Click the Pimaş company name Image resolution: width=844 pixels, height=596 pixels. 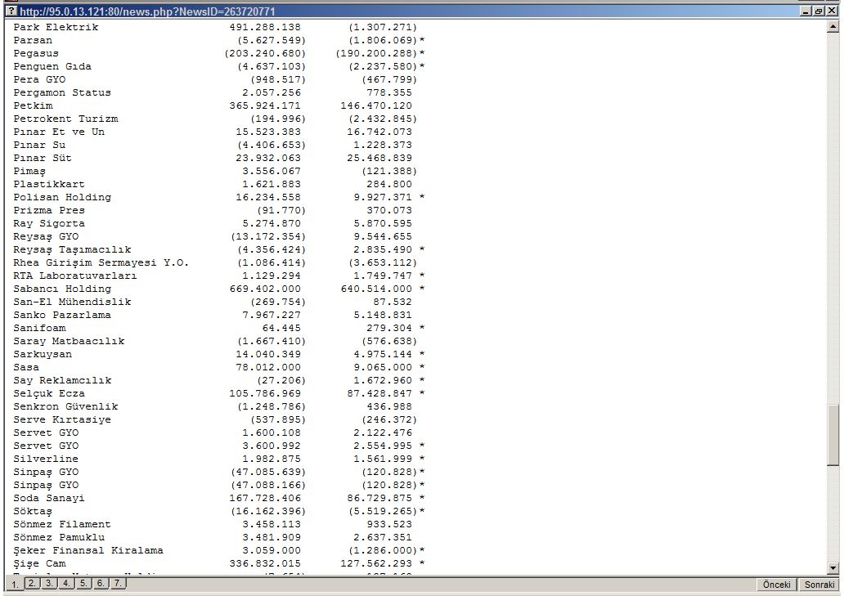coord(29,172)
